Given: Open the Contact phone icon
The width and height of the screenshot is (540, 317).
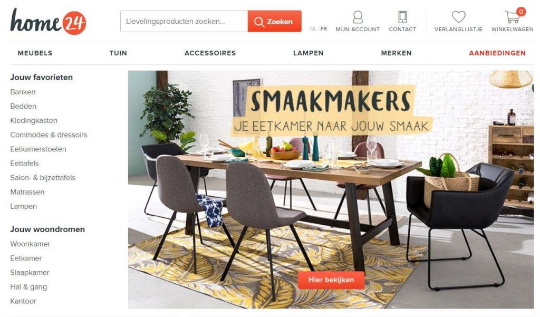Looking at the screenshot, I should [x=402, y=17].
